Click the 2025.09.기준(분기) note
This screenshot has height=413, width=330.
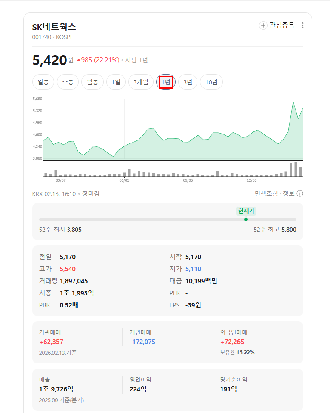[62, 400]
